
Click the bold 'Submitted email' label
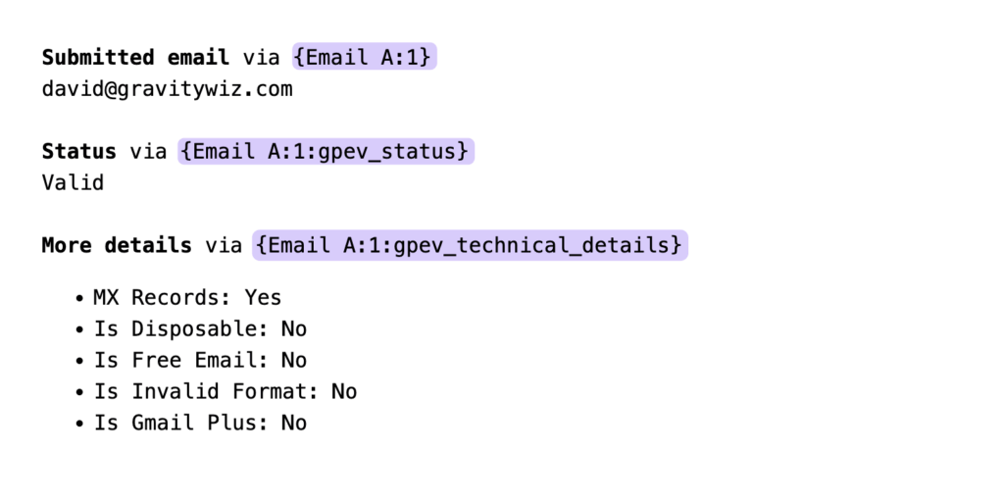tap(135, 58)
